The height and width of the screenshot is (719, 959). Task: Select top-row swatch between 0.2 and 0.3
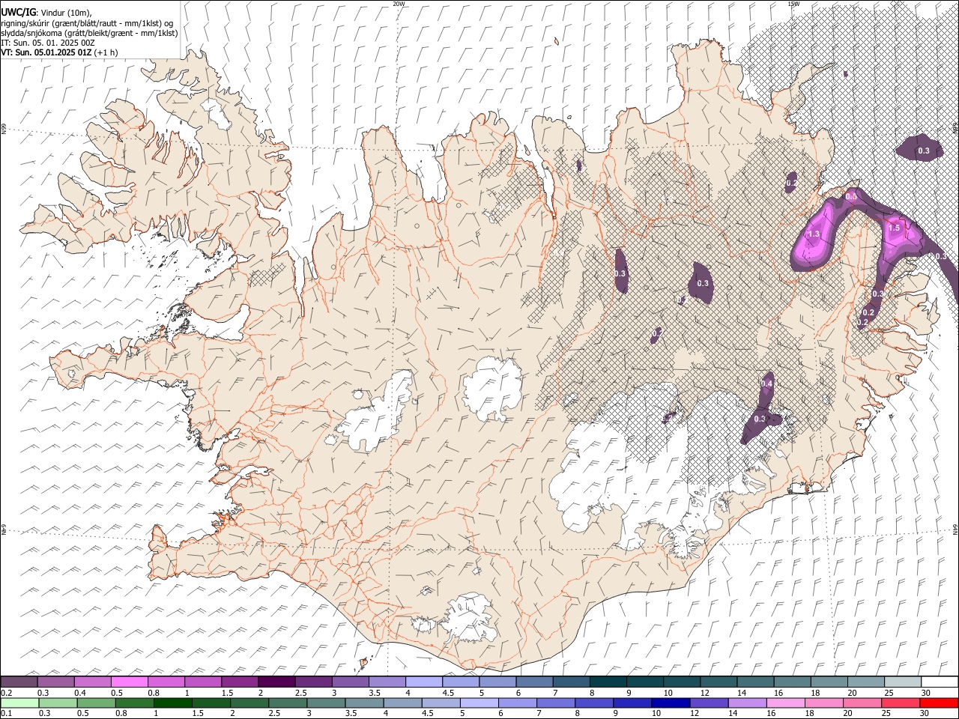[x=19, y=682]
